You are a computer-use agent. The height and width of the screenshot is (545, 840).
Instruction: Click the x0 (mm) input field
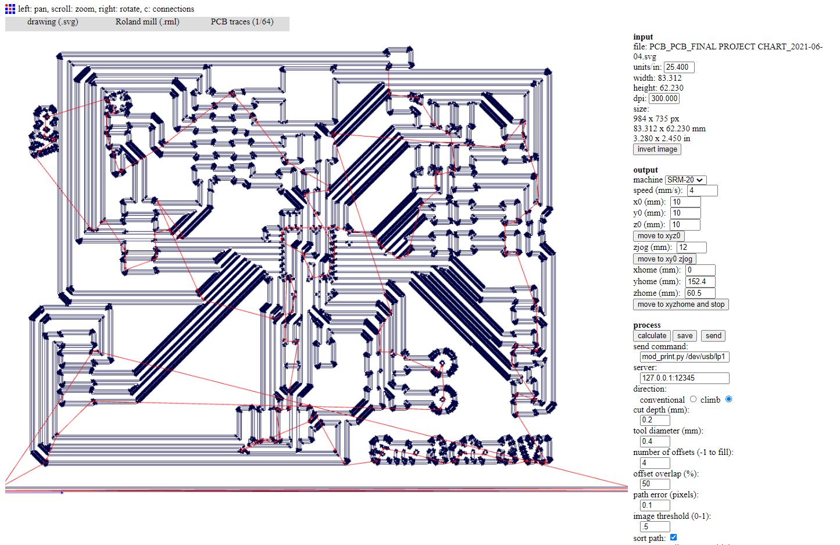point(685,202)
